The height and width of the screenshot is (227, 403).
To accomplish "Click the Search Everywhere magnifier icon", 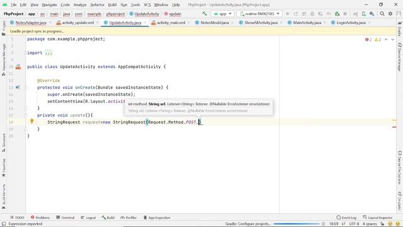I will (x=382, y=14).
